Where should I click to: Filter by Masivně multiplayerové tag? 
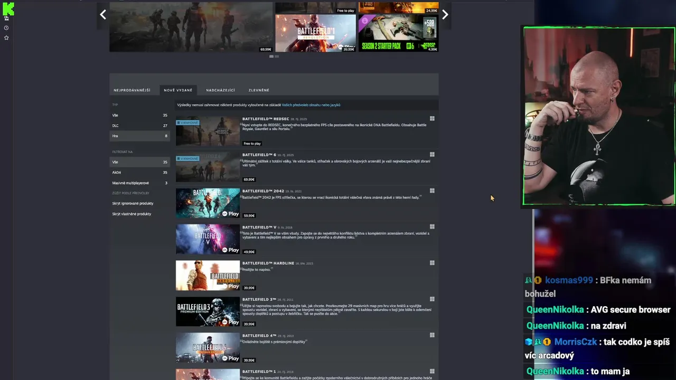click(139, 183)
